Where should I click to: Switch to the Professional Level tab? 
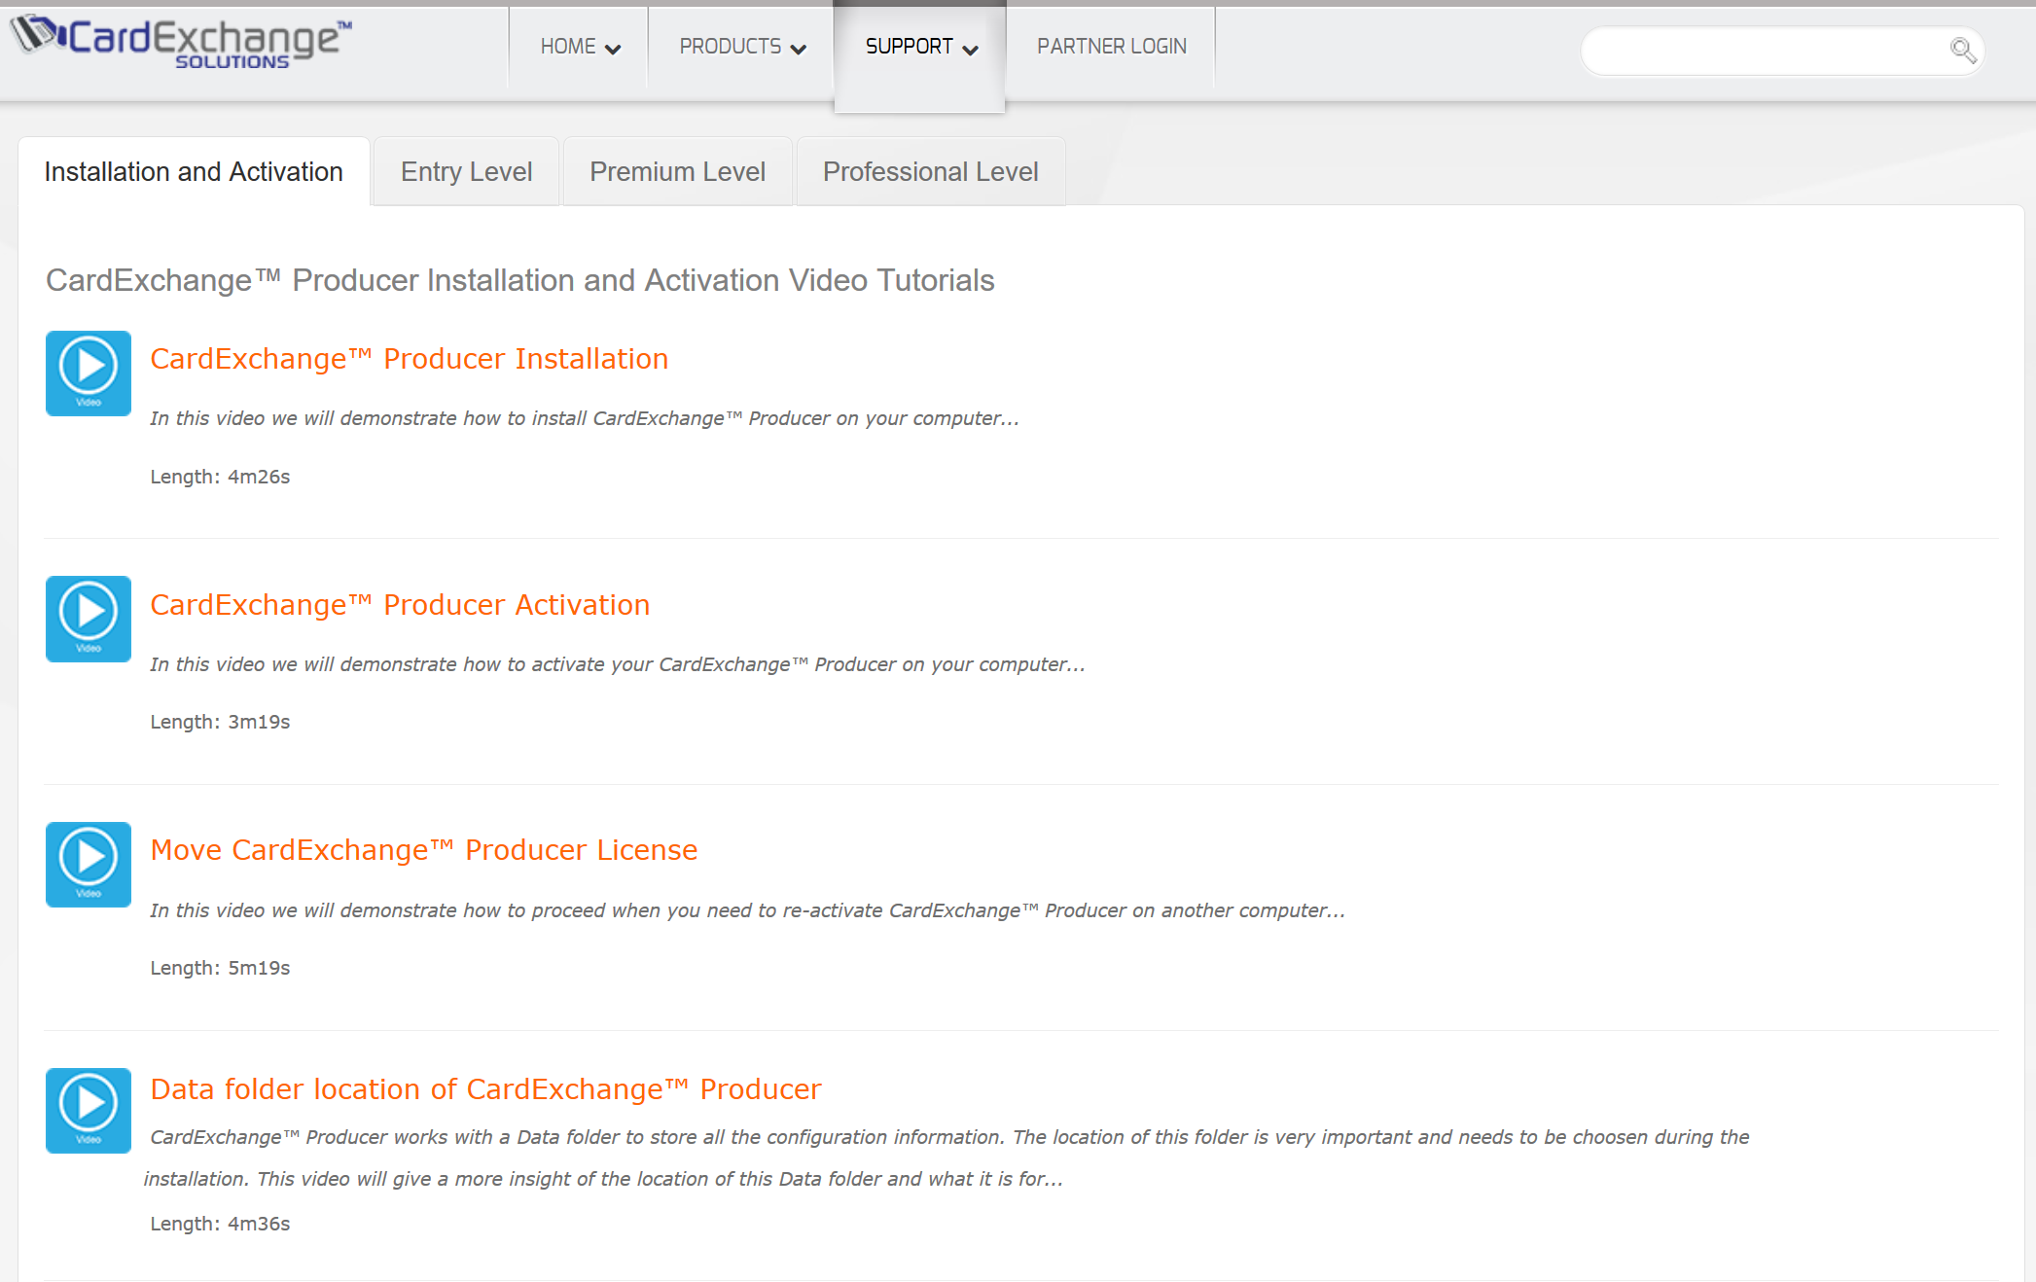tap(931, 172)
